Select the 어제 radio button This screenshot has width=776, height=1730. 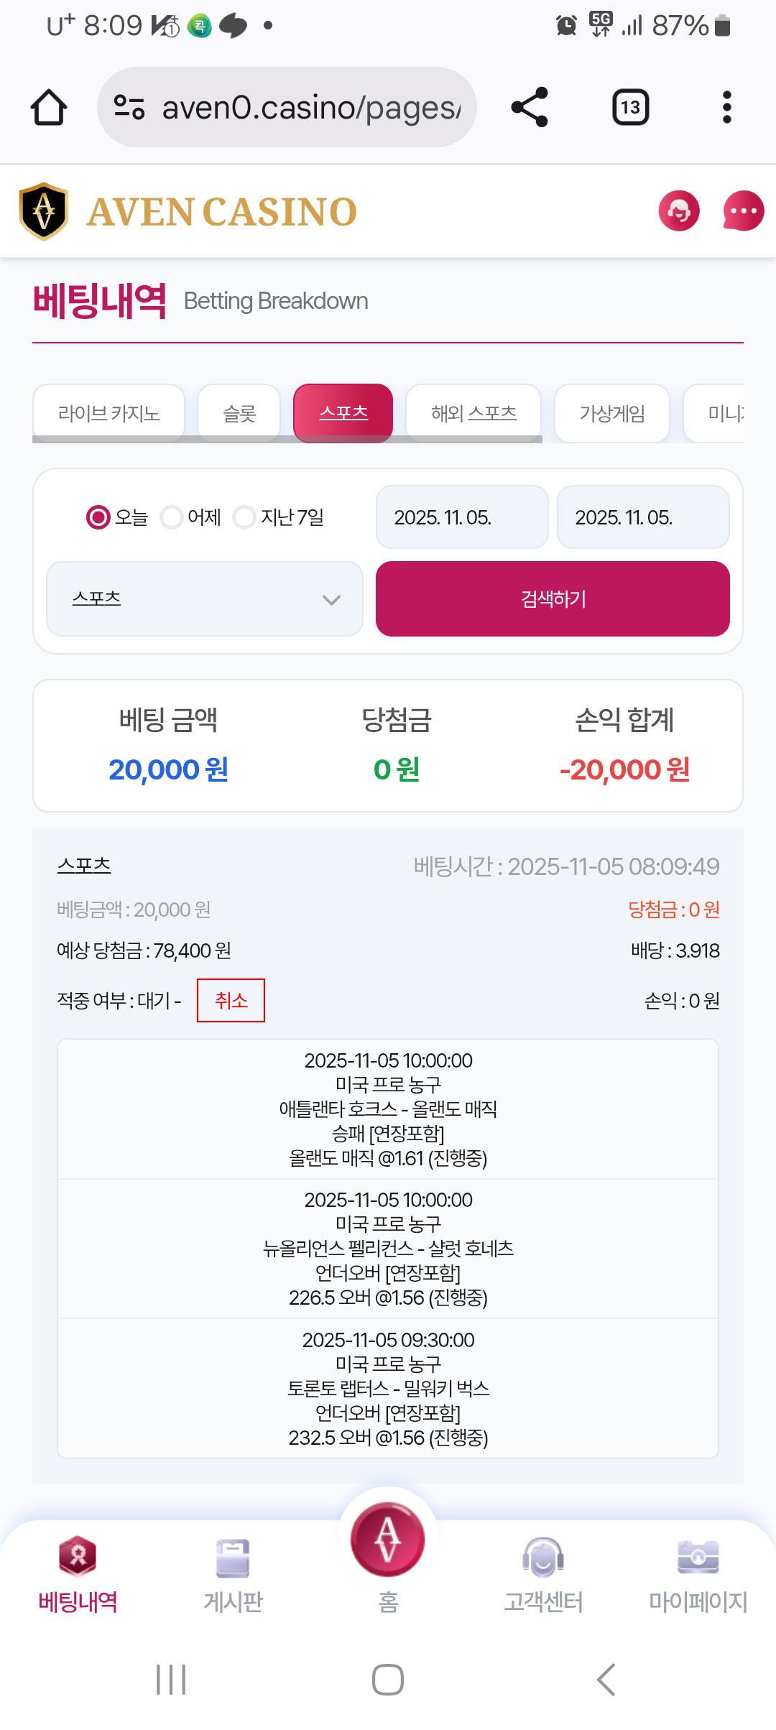point(172,517)
